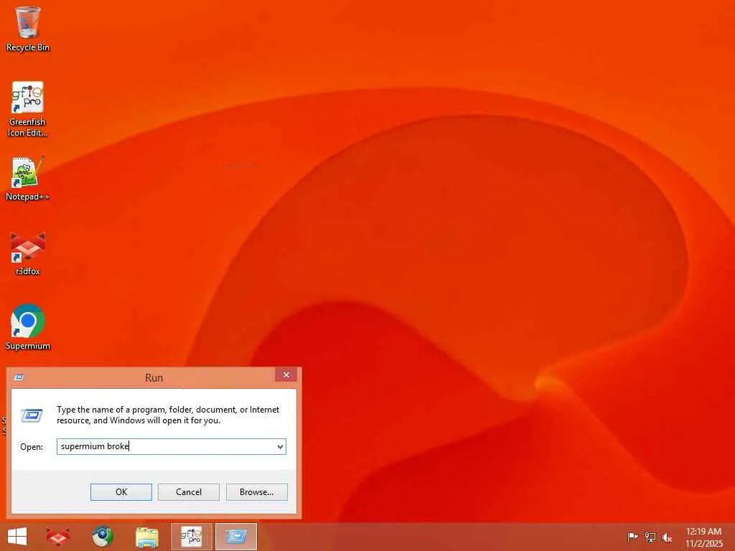Click the Run taskbar button
Screen dimensions: 735x551
click(x=235, y=537)
